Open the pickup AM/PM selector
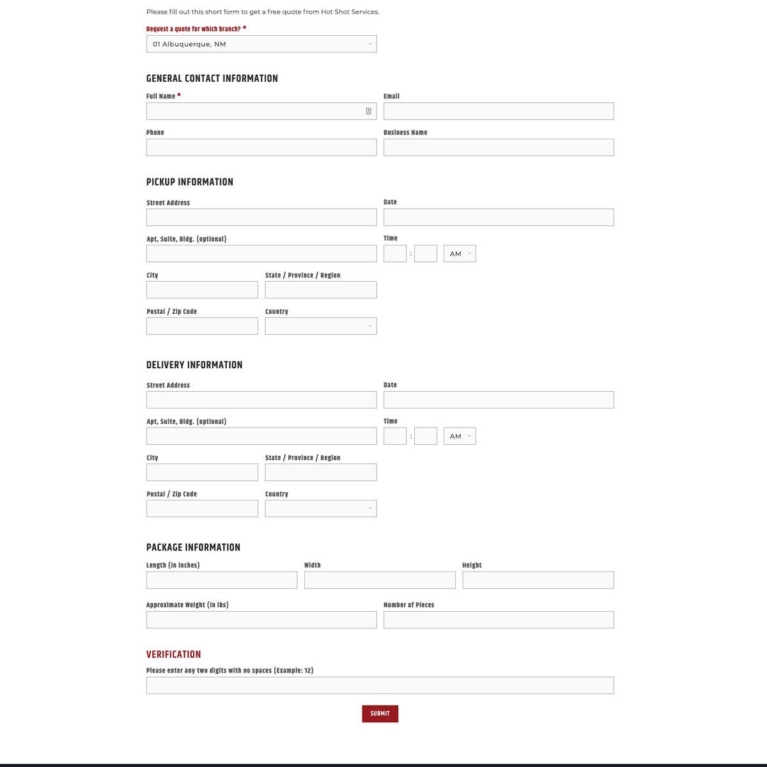 460,253
